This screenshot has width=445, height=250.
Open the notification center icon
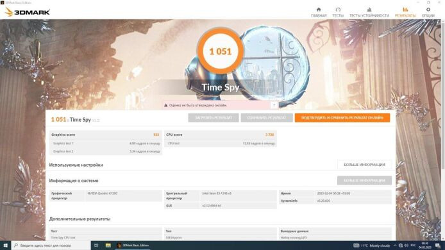(438, 246)
